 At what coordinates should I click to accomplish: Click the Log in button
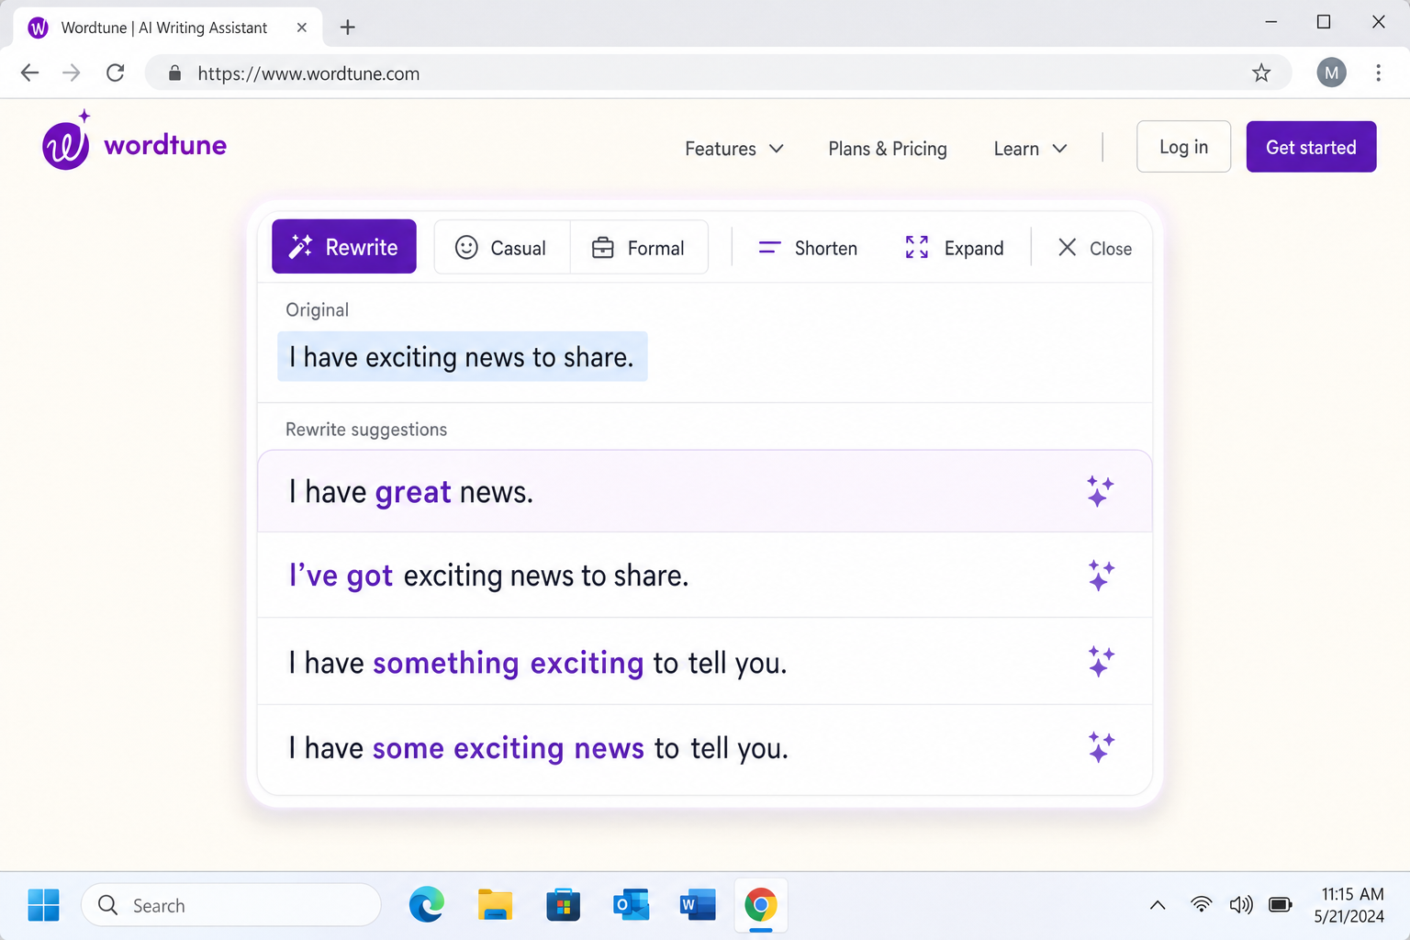point(1183,146)
